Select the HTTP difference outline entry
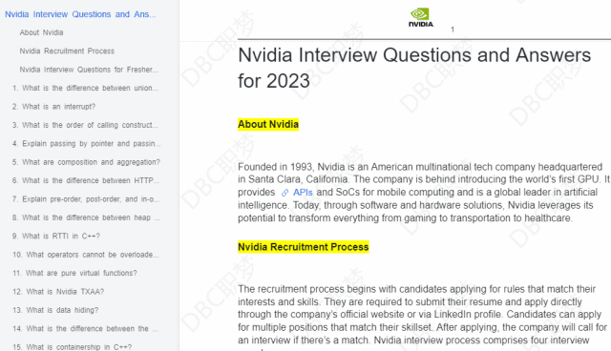 pos(86,180)
